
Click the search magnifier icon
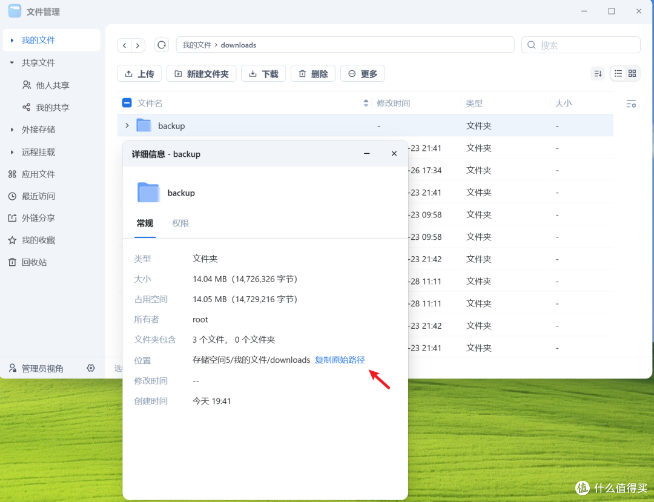coord(532,45)
